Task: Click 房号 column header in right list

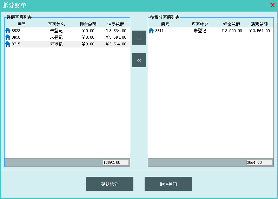Action: (165, 24)
